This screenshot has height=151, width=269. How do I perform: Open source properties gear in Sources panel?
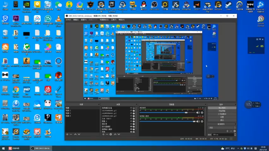(111, 134)
